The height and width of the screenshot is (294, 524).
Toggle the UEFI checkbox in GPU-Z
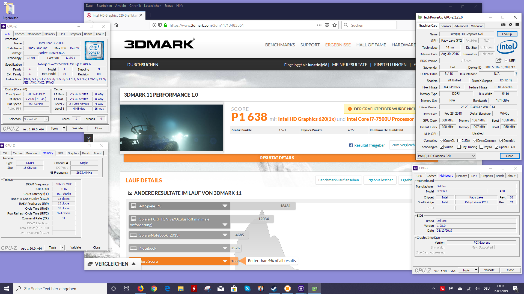pos(506,60)
